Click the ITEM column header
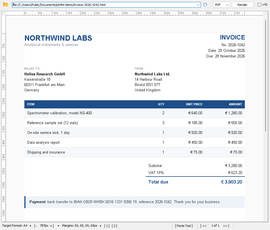Screen dimensions: 270x230 coord(31,104)
